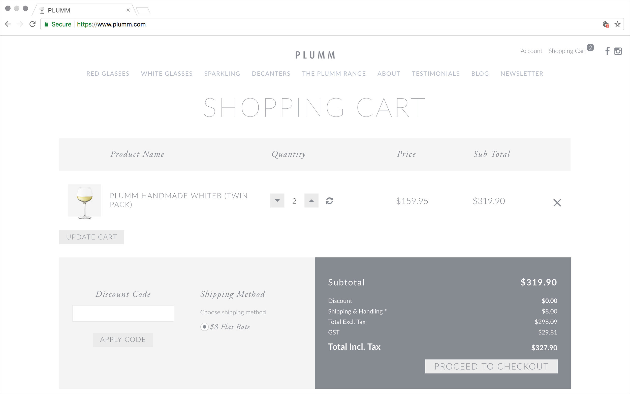Open the Plumm Handmade WhiteB product link
The image size is (630, 394).
pyautogui.click(x=178, y=200)
